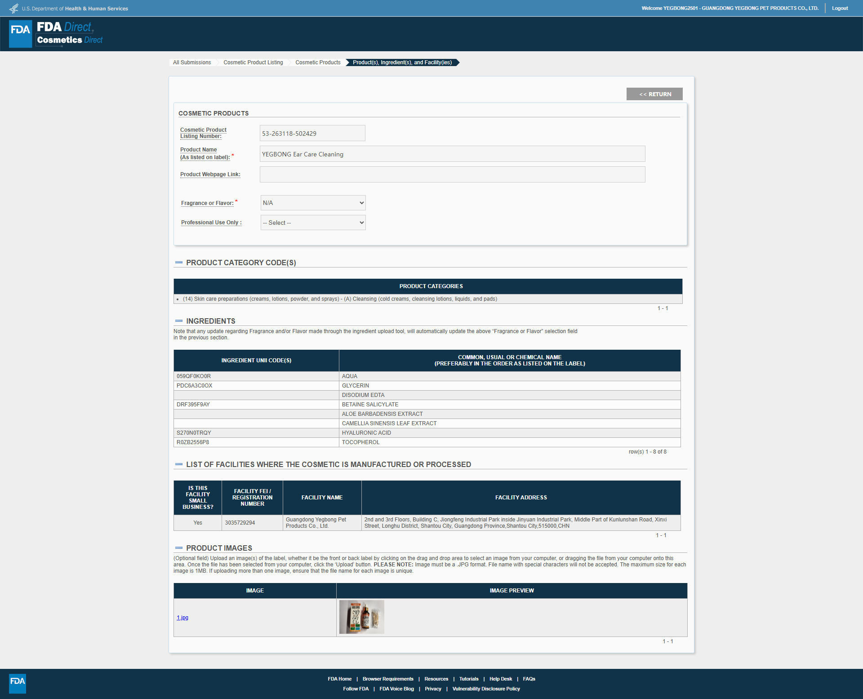Screen dimensions: 863x699
Task: Collapse the Ingredients section
Action: tap(179, 321)
